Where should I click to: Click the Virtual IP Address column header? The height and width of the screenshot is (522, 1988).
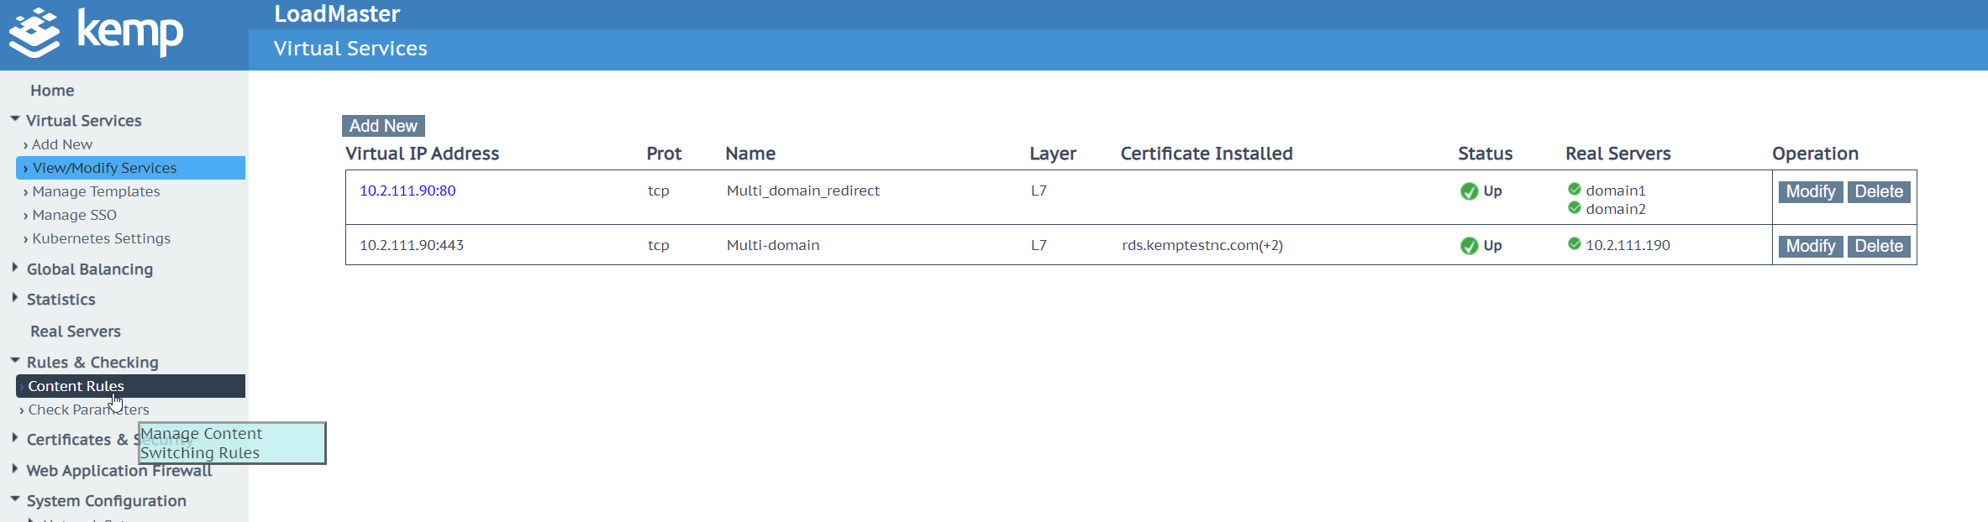pos(422,154)
